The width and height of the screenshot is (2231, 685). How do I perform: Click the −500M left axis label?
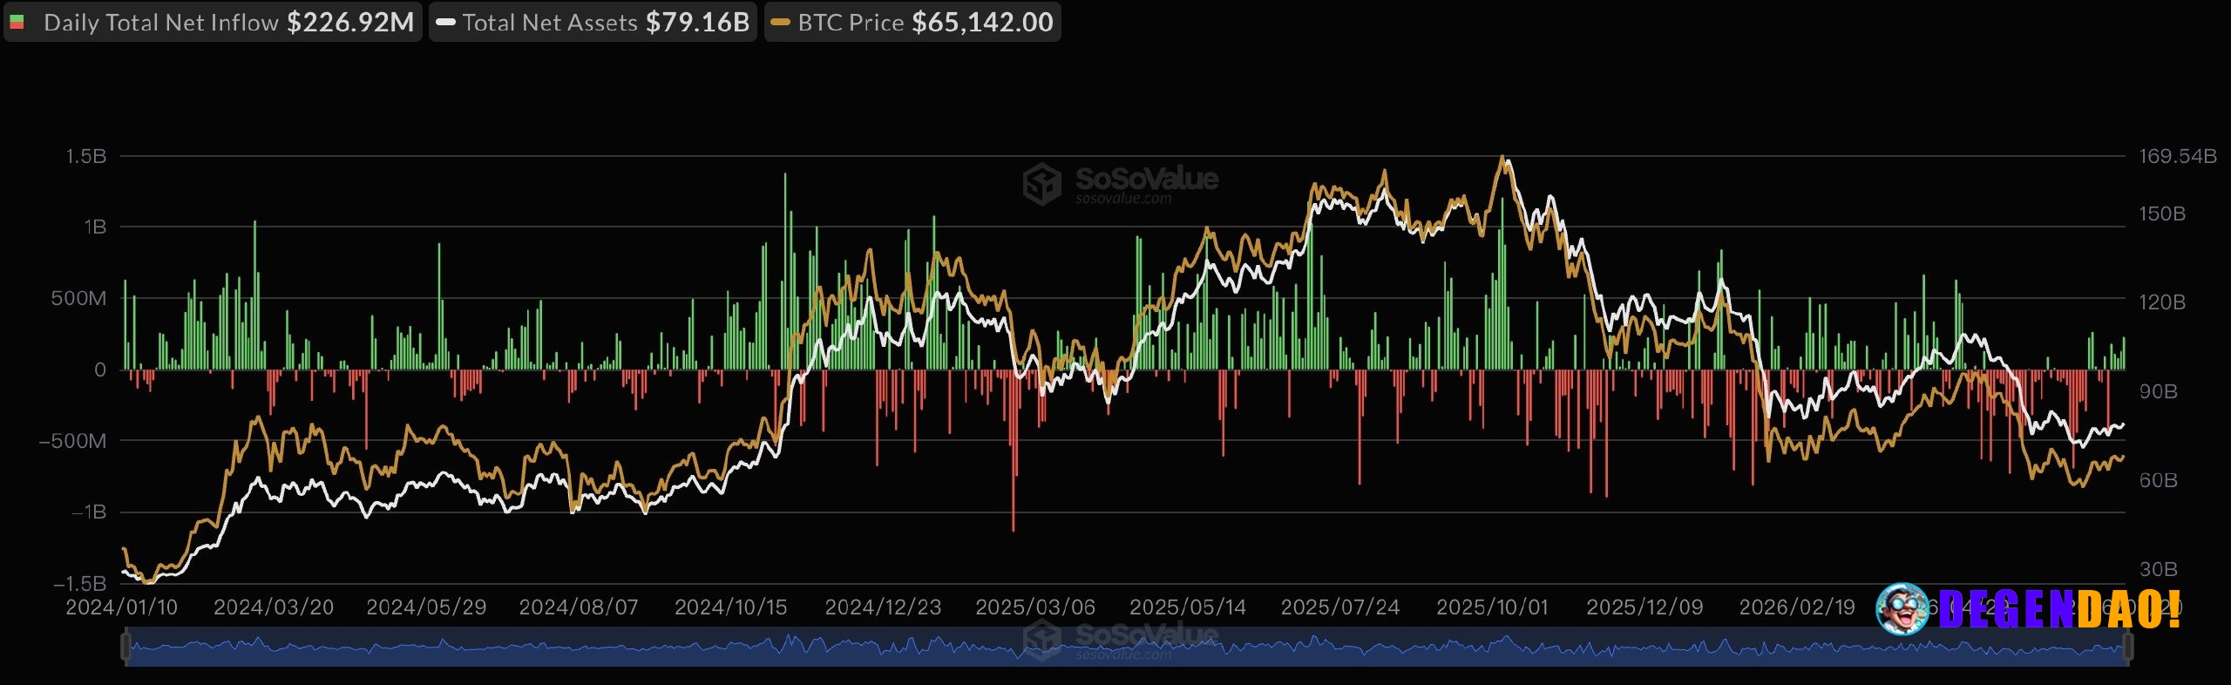click(x=72, y=441)
